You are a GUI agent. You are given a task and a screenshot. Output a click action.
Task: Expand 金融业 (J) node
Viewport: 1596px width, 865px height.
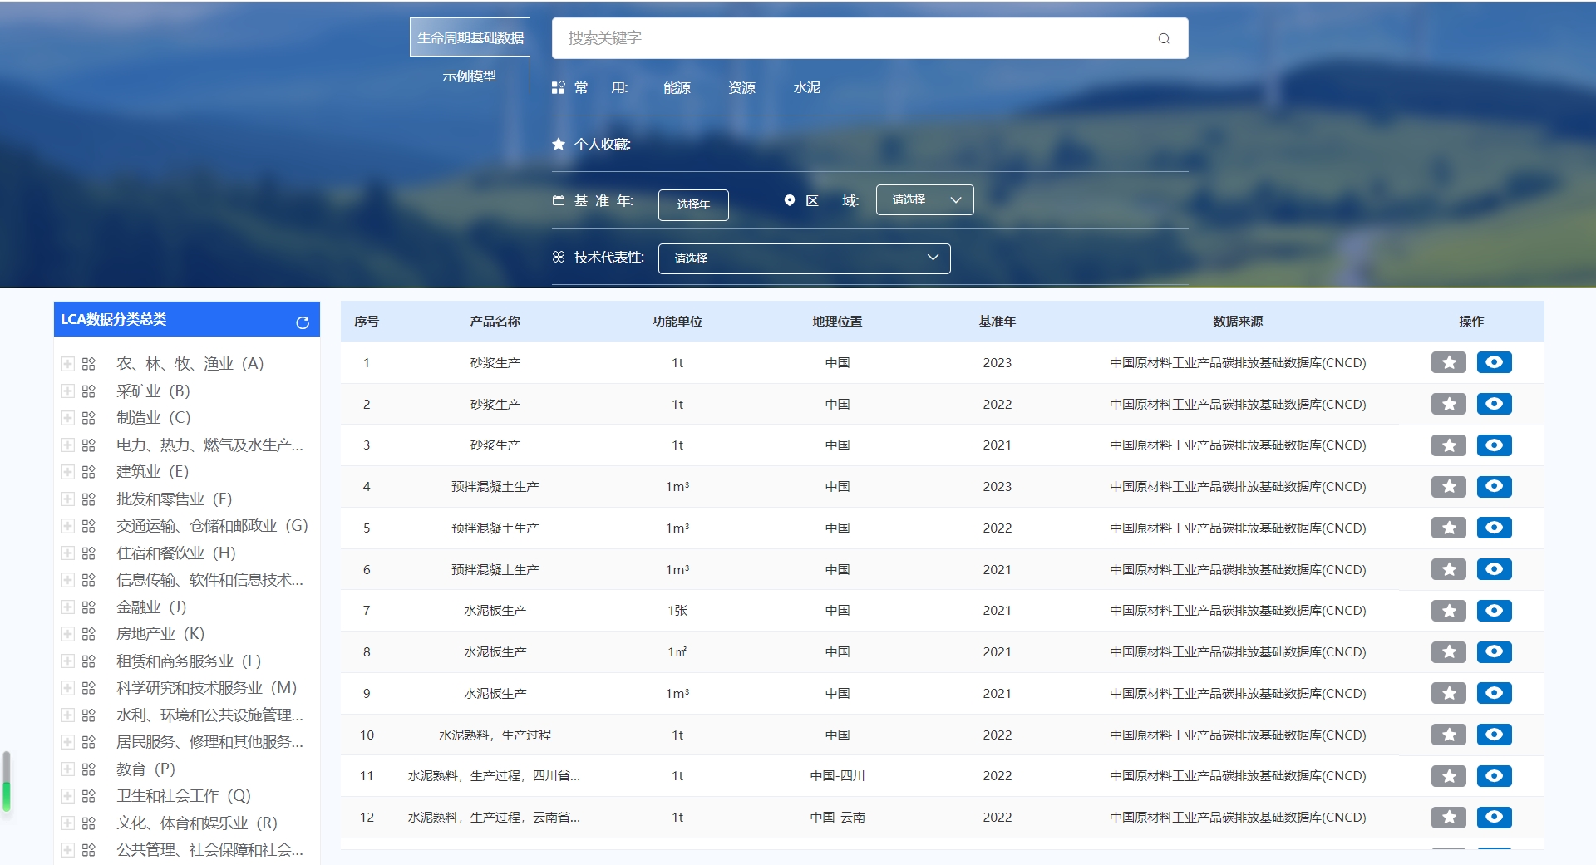pos(67,607)
